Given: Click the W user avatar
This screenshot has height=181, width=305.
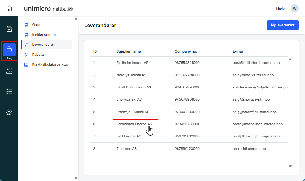Looking at the screenshot, I should click(294, 8).
